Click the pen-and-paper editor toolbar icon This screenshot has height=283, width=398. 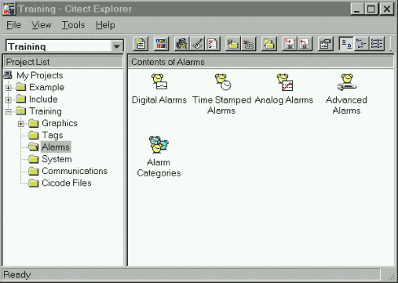pos(197,43)
